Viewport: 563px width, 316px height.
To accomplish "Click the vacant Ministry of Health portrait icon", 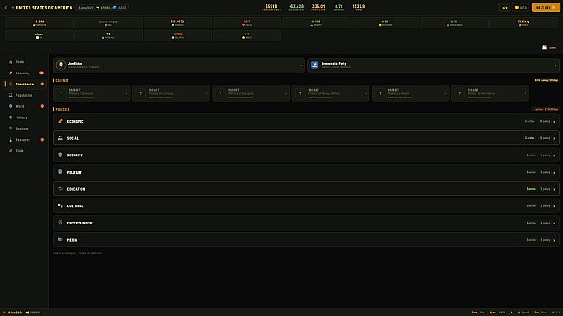I will (380, 93).
